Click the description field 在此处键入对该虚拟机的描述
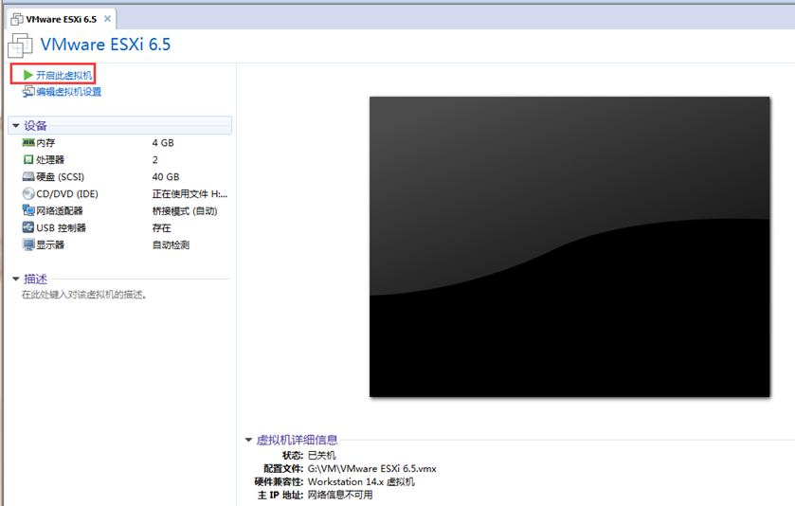 pos(84,295)
